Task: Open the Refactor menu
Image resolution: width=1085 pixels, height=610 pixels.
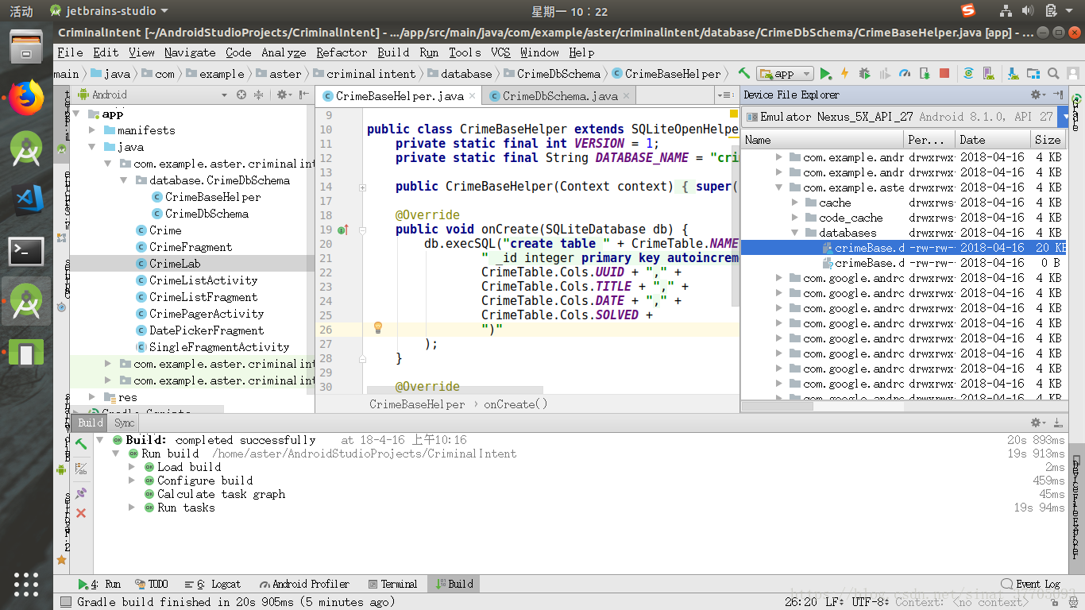Action: click(342, 52)
